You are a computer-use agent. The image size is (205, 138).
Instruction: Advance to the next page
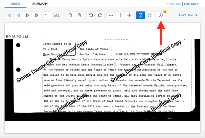point(28,15)
